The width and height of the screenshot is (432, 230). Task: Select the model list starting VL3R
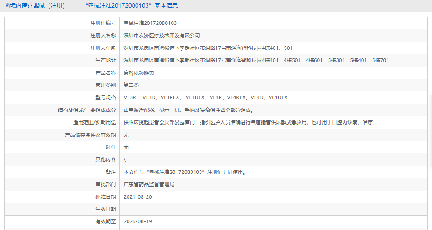[206, 97]
